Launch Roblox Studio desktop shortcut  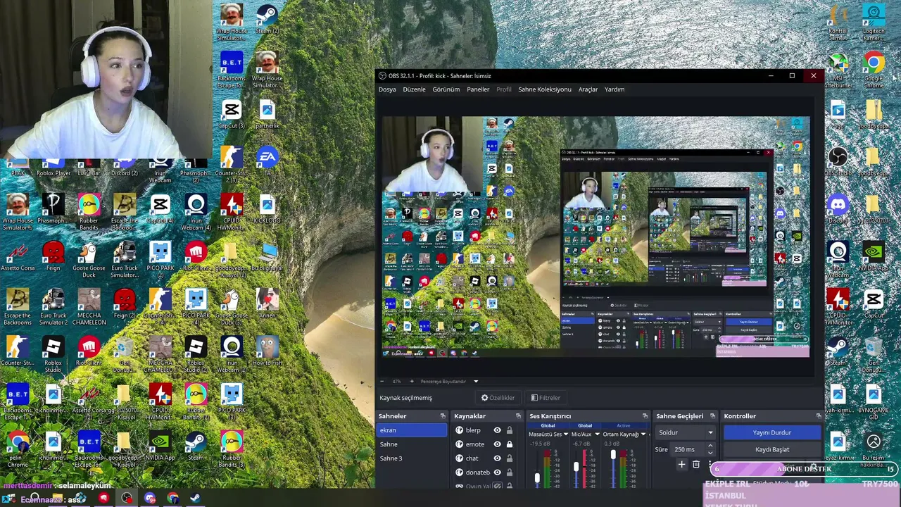53,355
